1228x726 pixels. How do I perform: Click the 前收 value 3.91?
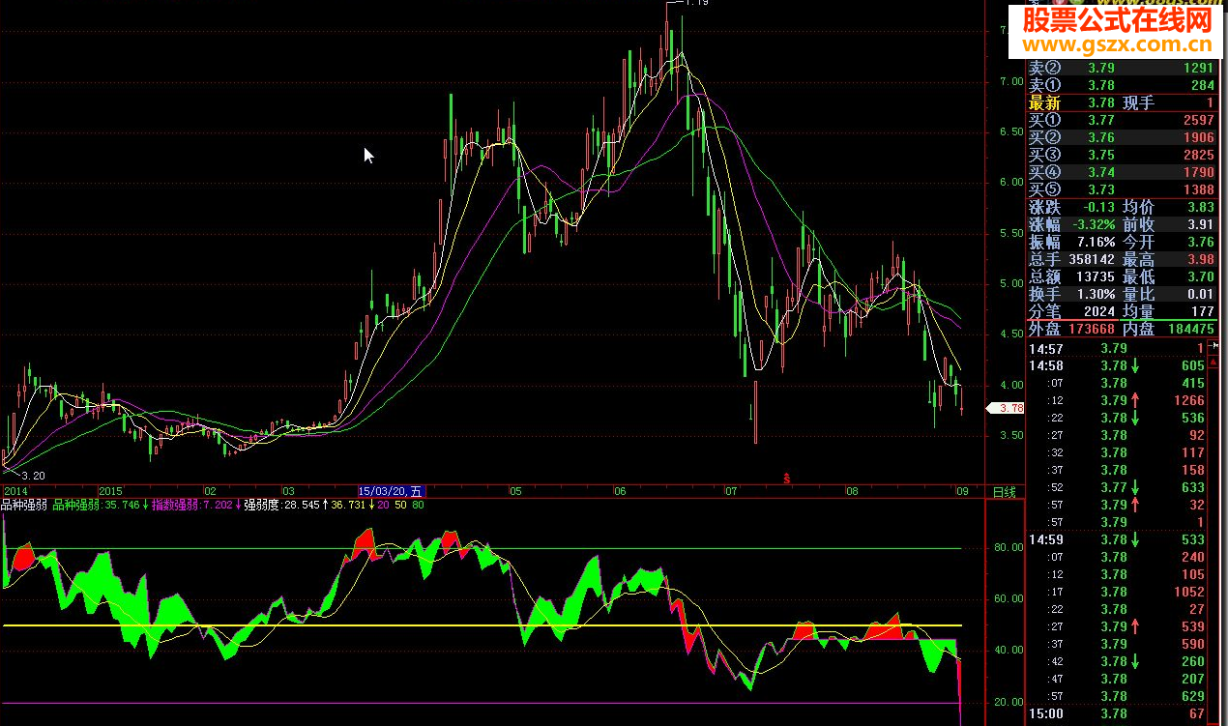point(1200,224)
